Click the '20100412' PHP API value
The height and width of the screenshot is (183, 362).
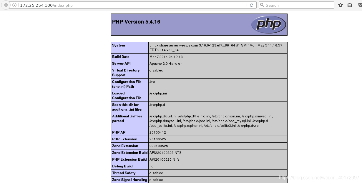click(x=158, y=132)
